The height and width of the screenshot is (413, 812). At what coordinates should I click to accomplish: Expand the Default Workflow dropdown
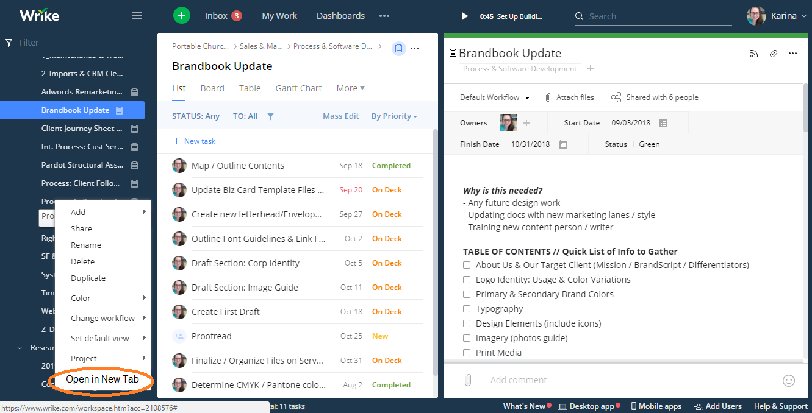tap(494, 97)
